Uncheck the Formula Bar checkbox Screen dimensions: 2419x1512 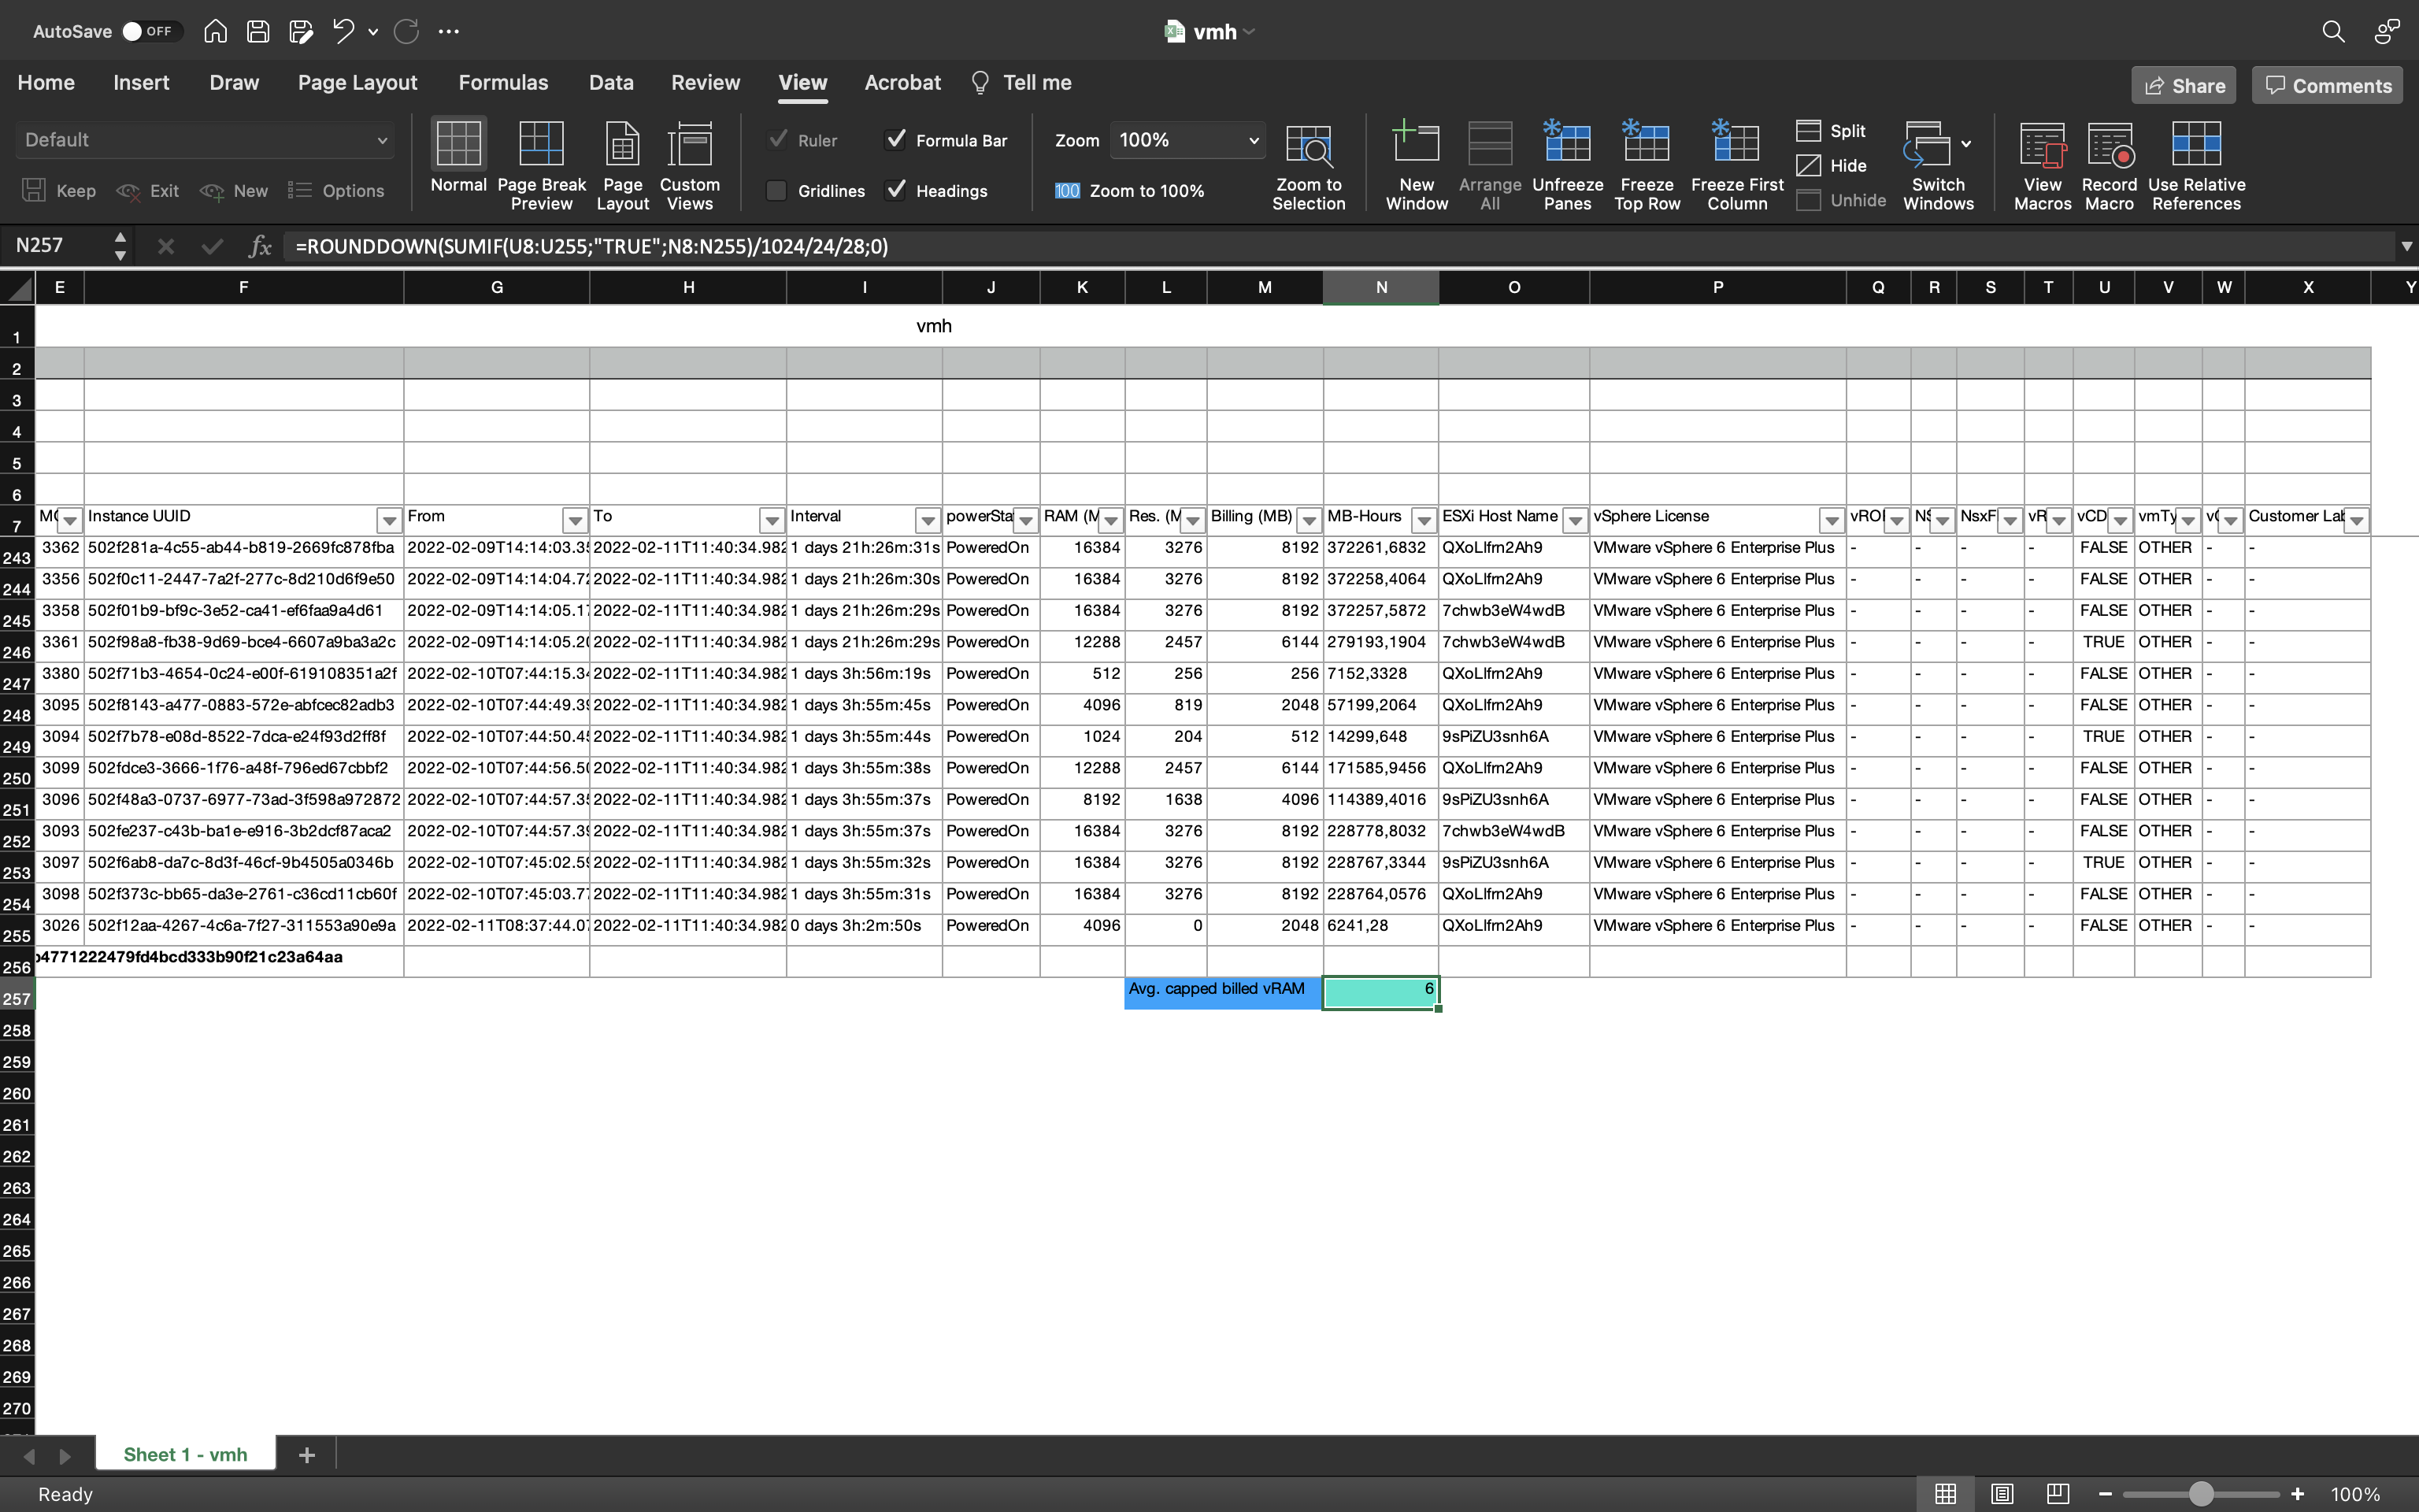click(x=895, y=140)
